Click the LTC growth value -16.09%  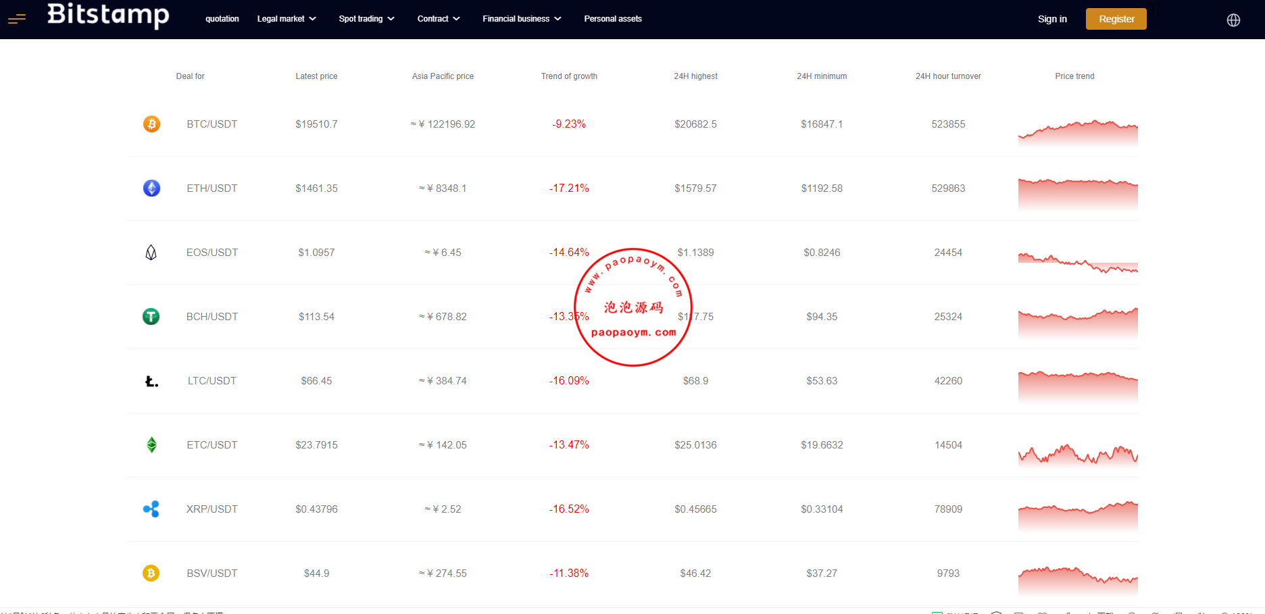click(569, 381)
